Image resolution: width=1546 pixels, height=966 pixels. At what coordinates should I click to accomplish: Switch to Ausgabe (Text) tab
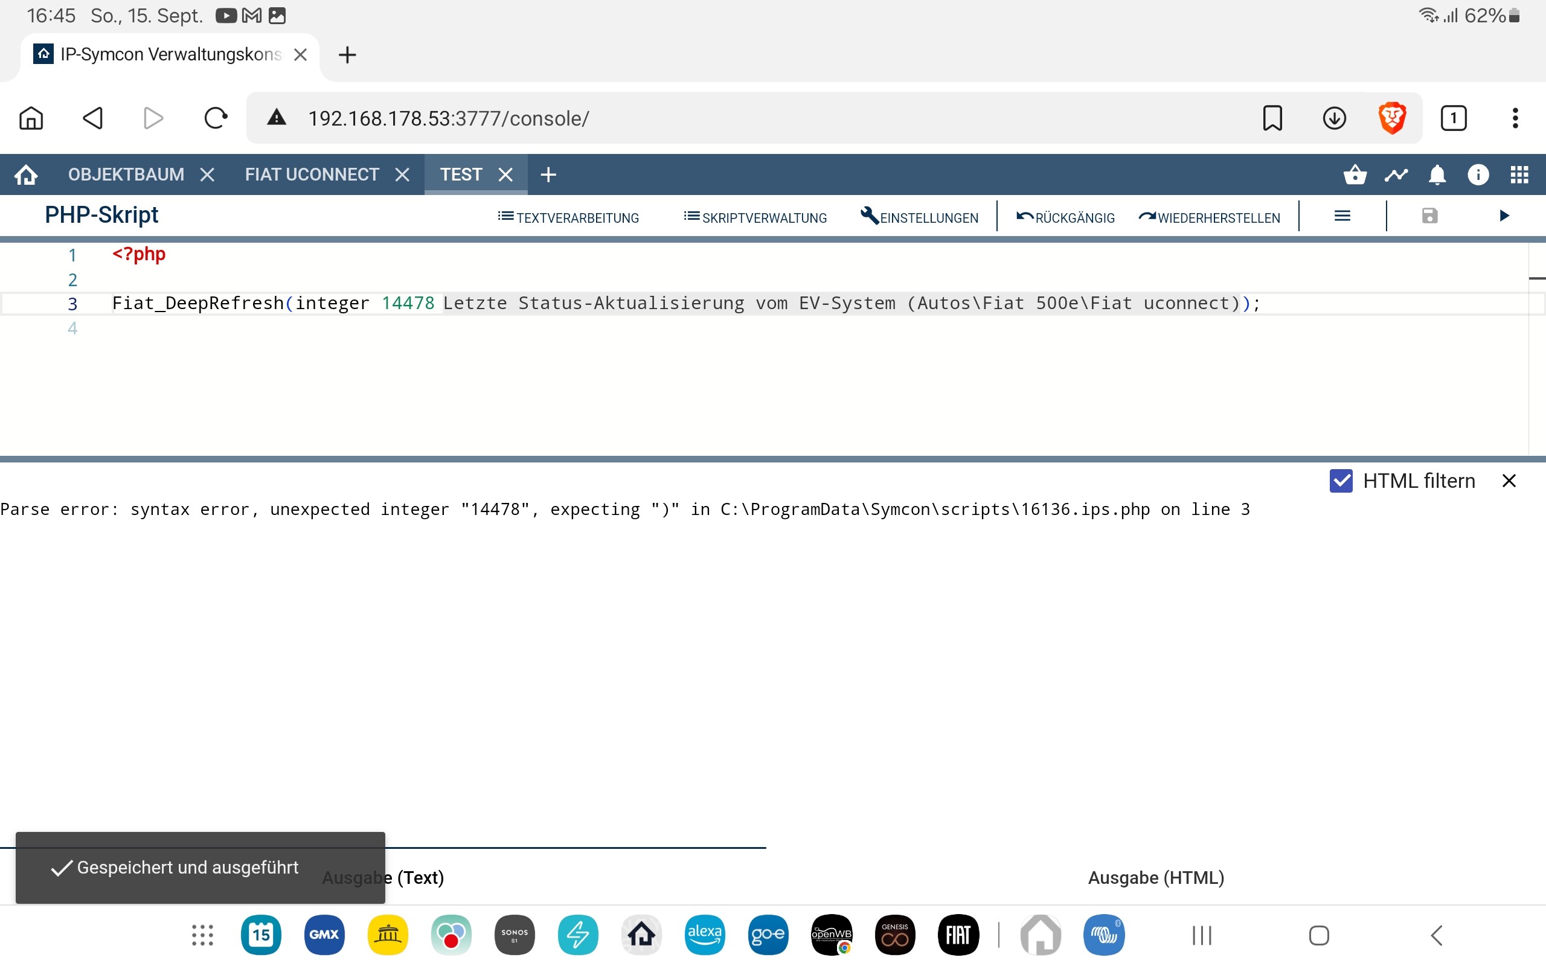pyautogui.click(x=383, y=877)
